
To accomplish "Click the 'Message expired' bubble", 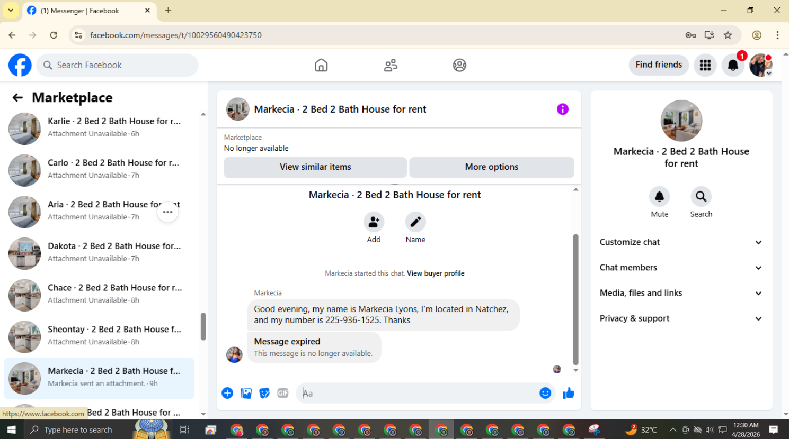I will tap(314, 347).
